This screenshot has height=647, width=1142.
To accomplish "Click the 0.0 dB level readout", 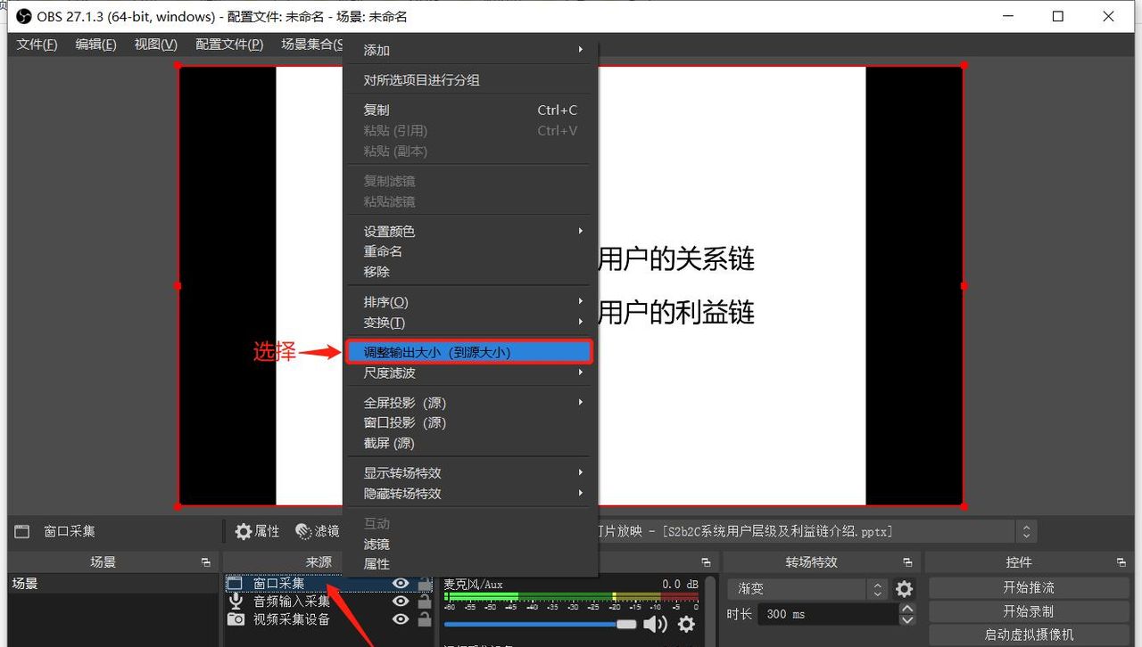I will coord(680,585).
